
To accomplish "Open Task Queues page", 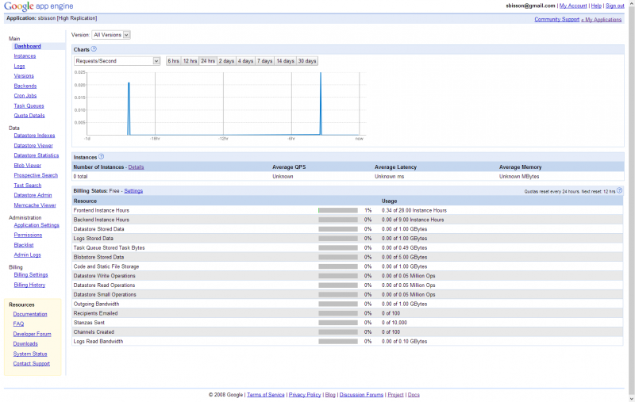I will [29, 105].
